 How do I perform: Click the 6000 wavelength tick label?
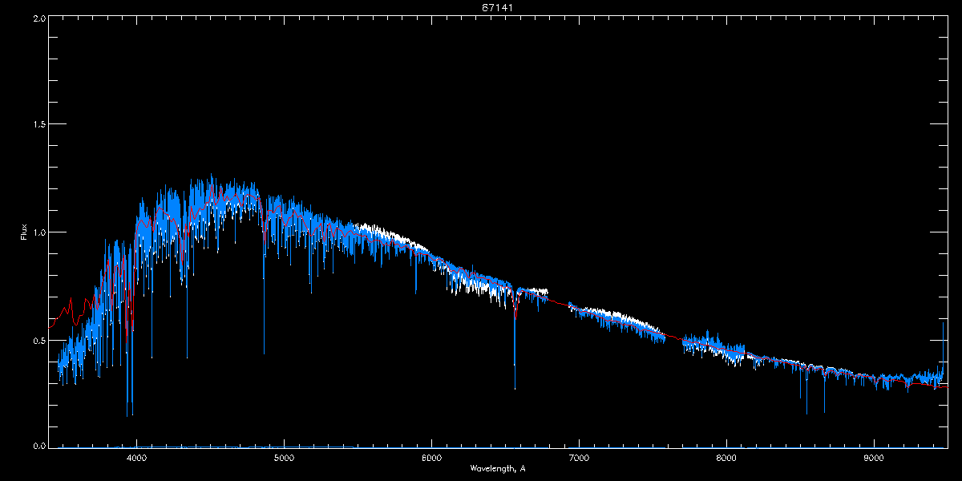(432, 459)
